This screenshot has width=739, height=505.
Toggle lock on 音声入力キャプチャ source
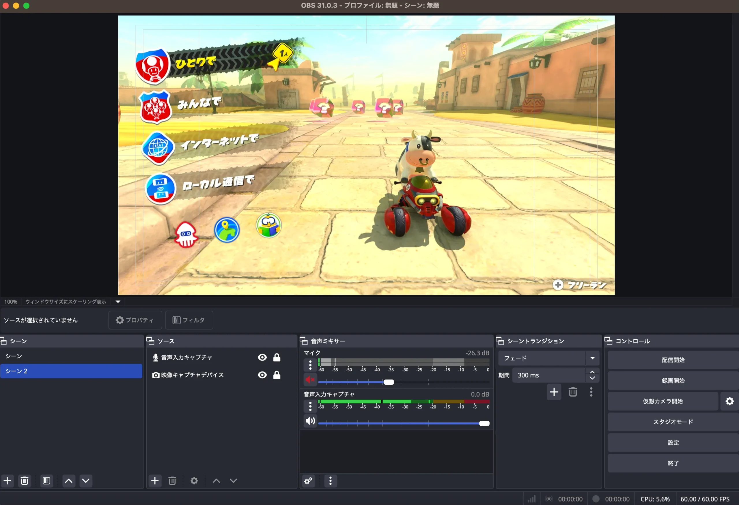click(x=277, y=357)
